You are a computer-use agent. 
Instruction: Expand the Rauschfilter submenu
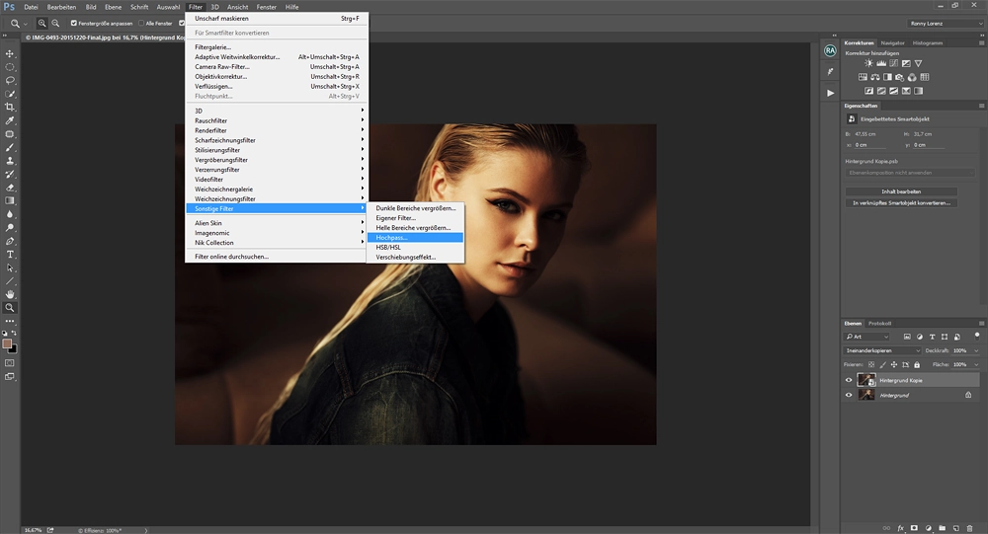(x=277, y=120)
